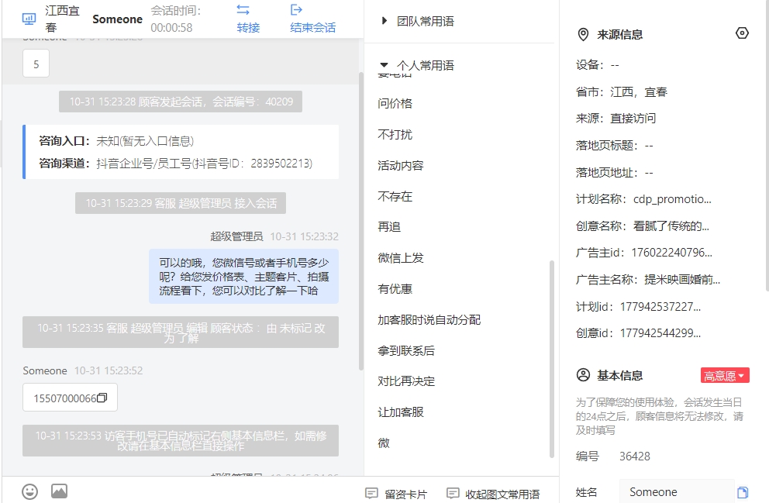Click the 咨询入口 未知 info line
The image size is (769, 503).
tap(116, 141)
